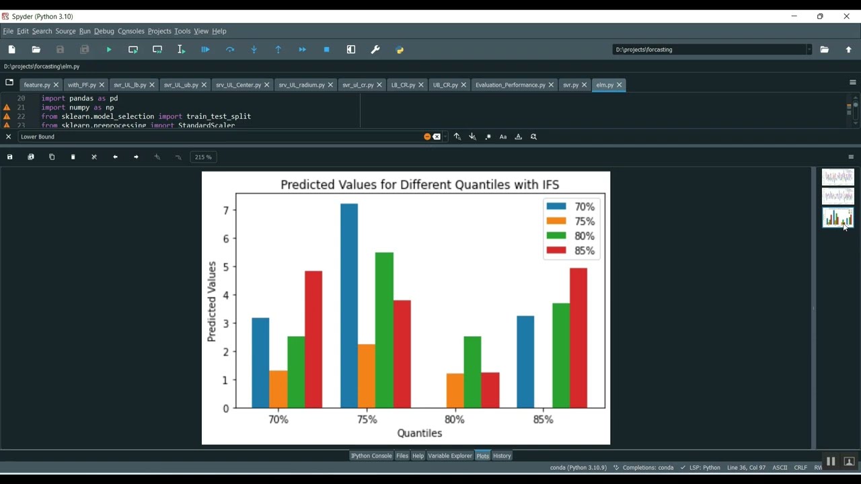Open the editor pane options menu
Image resolution: width=861 pixels, height=484 pixels.
853,83
